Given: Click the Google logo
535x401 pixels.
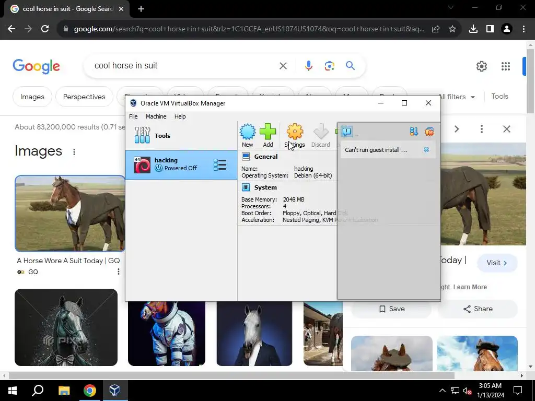Looking at the screenshot, I should (36, 66).
